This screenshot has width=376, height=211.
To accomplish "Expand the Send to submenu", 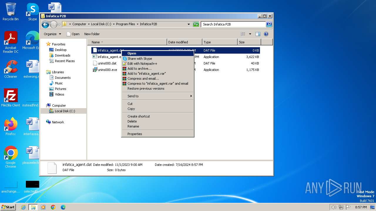I will pos(158,96).
